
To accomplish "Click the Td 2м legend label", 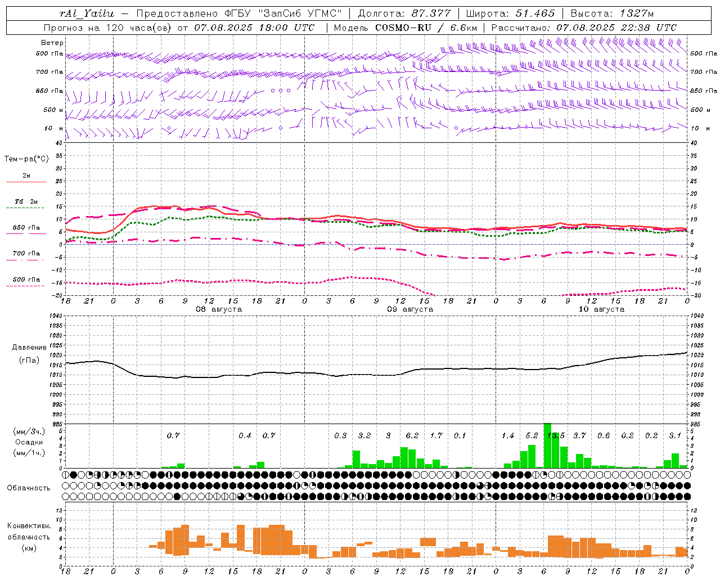I will click(26, 201).
